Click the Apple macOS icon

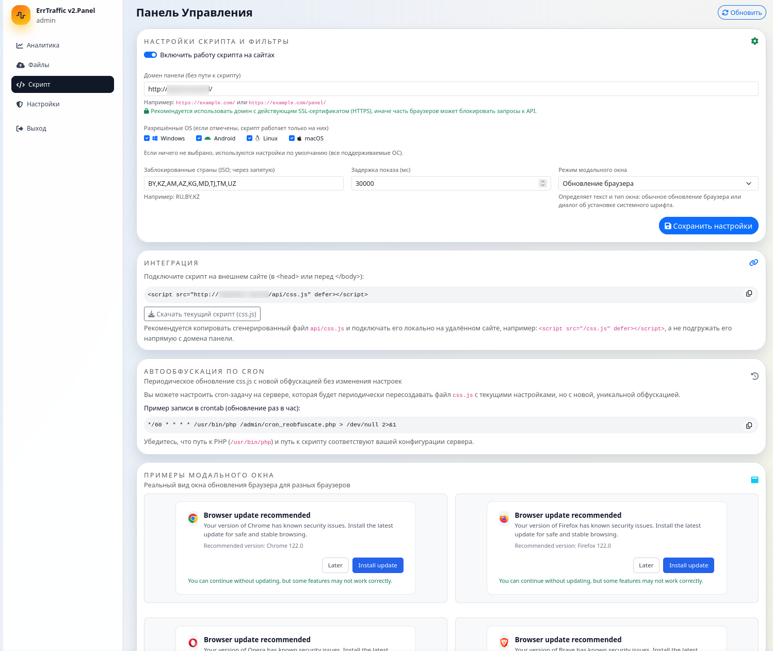tap(299, 138)
